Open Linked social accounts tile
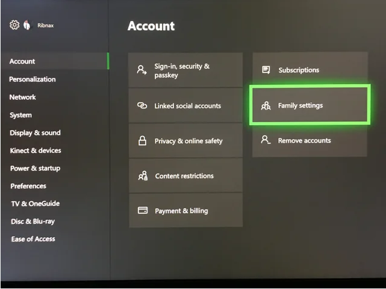The image size is (386, 289). tap(185, 105)
